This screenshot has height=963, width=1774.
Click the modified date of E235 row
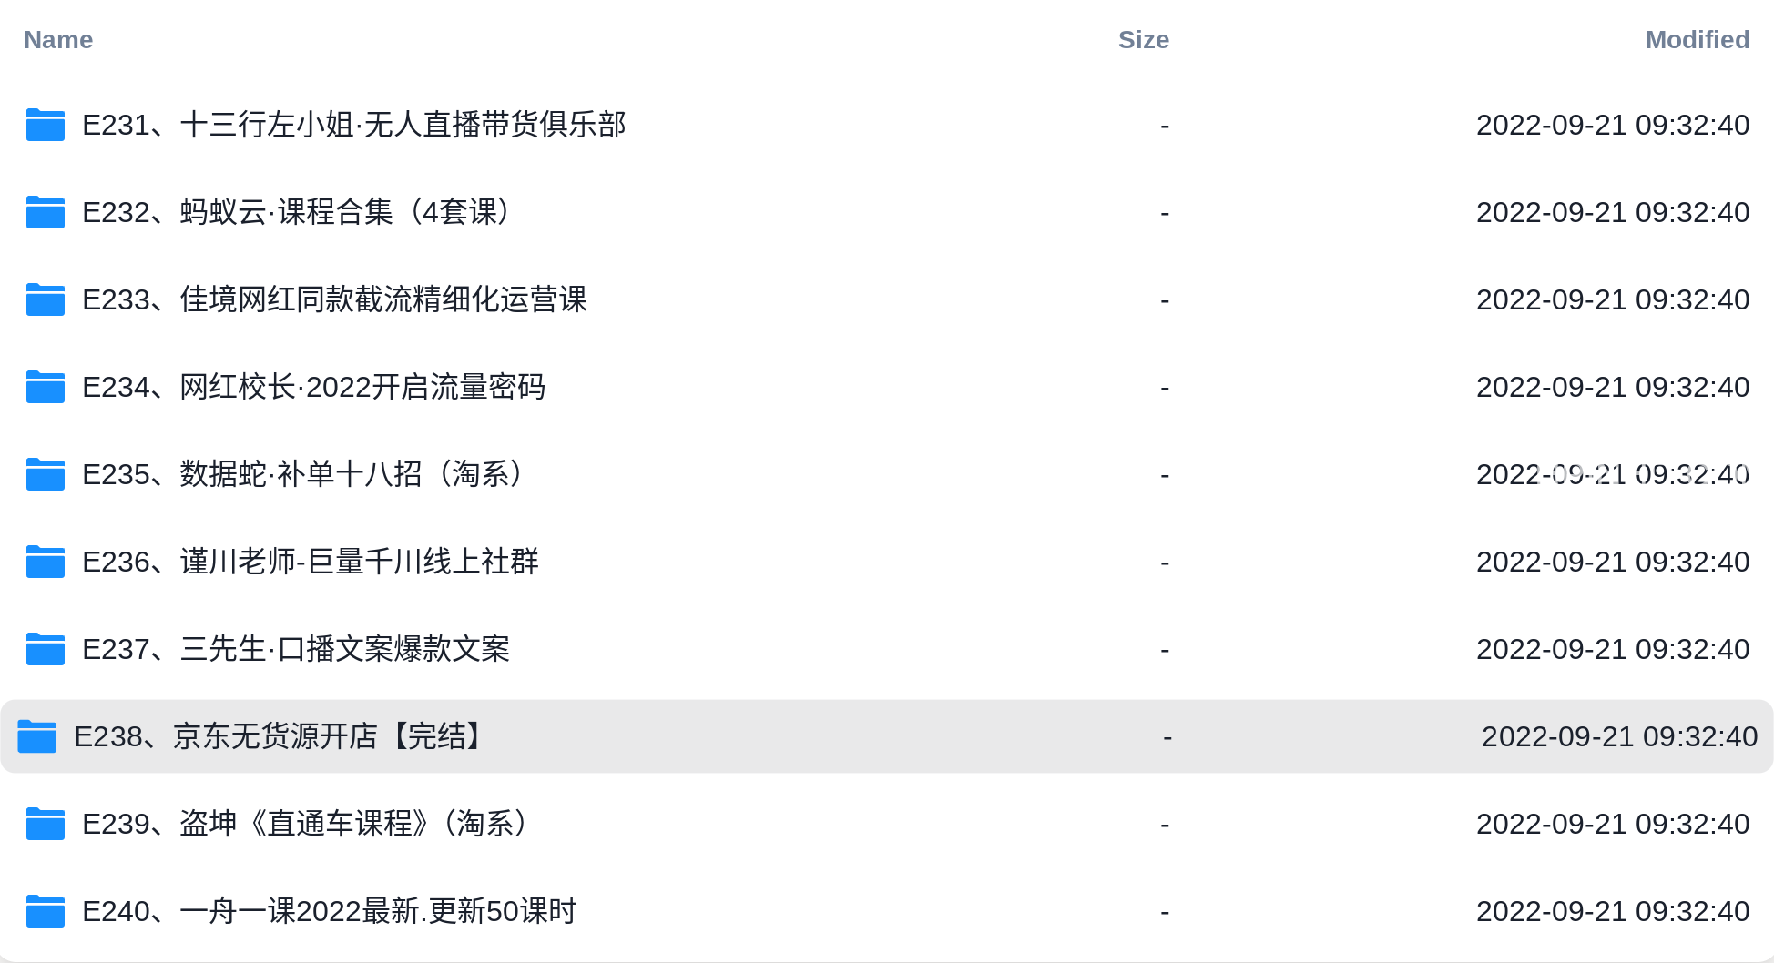(1613, 474)
